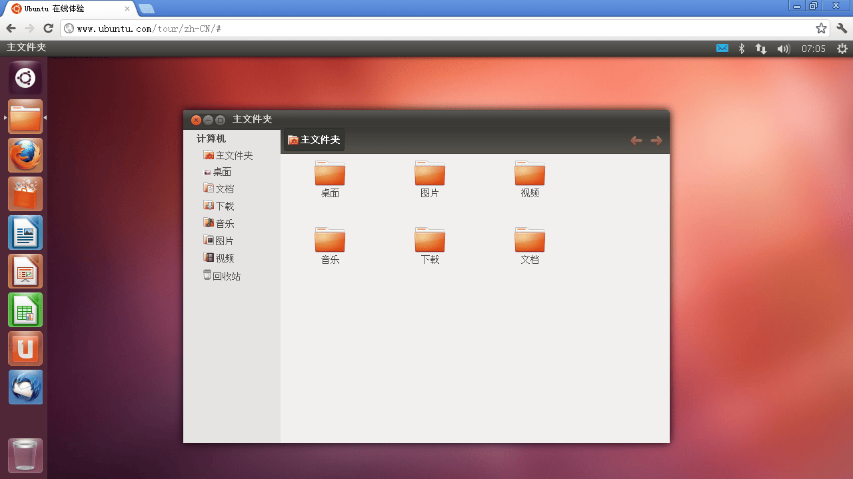Open Ubuntu One from the launcher
Screen dimensions: 853x479
click(x=25, y=349)
